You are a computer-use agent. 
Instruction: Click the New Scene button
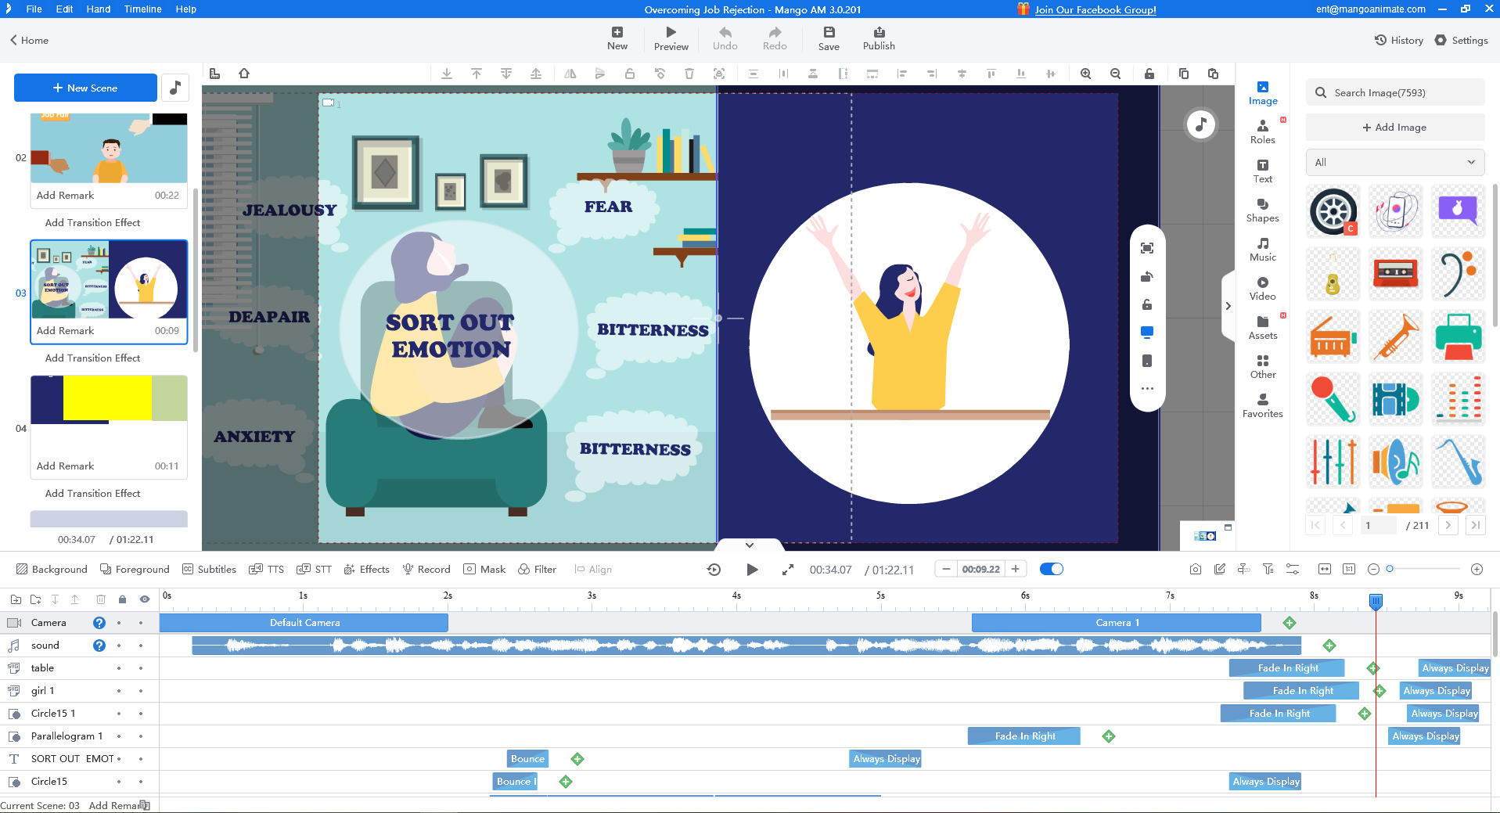tap(85, 88)
